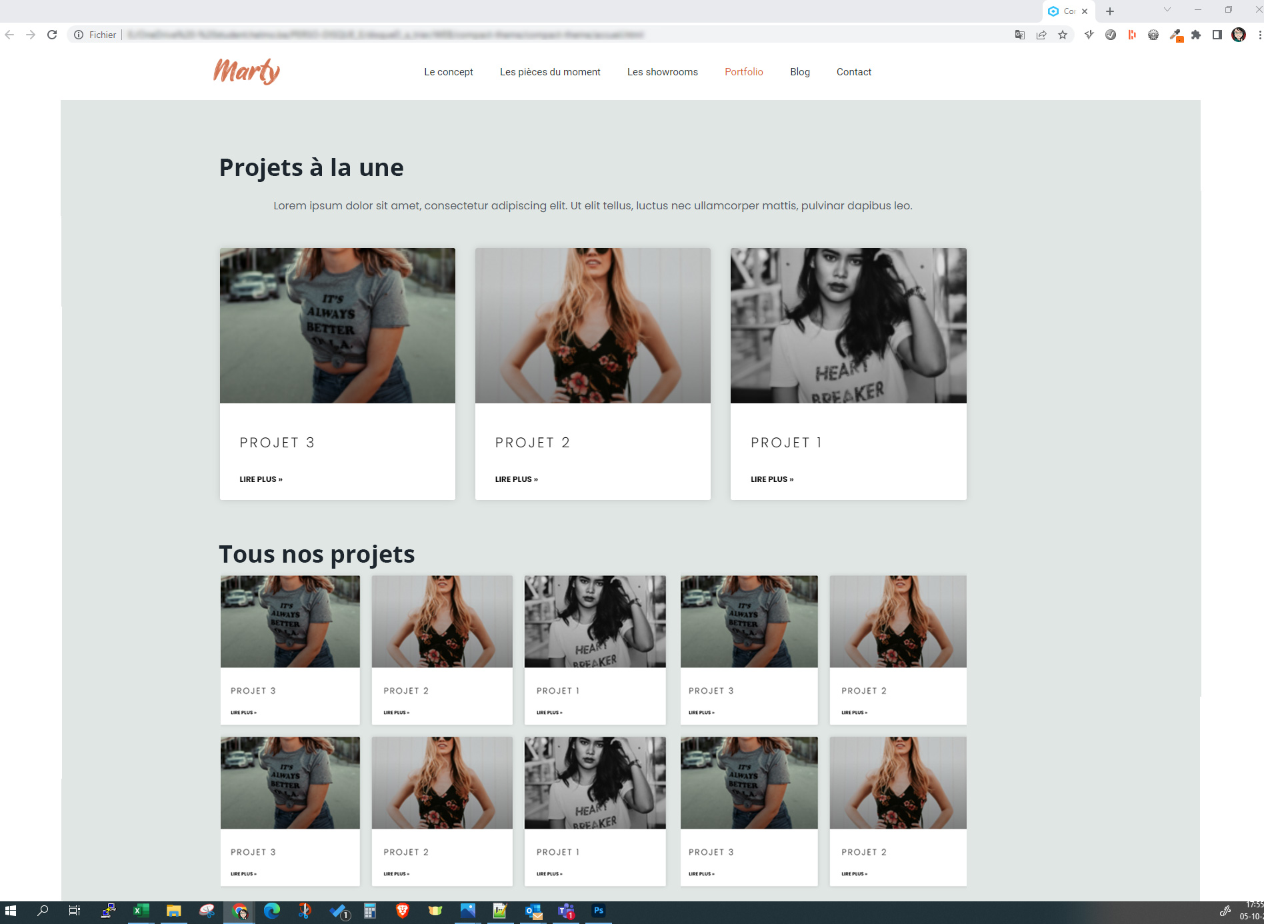This screenshot has height=924, width=1264.
Task: Open Chrome's three-dot menu
Action: tap(1259, 35)
